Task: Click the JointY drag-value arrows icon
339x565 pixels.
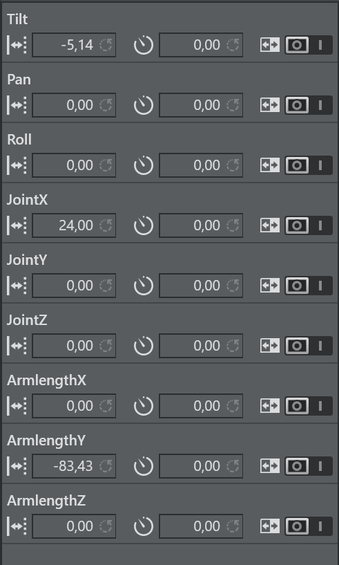Action: [17, 286]
